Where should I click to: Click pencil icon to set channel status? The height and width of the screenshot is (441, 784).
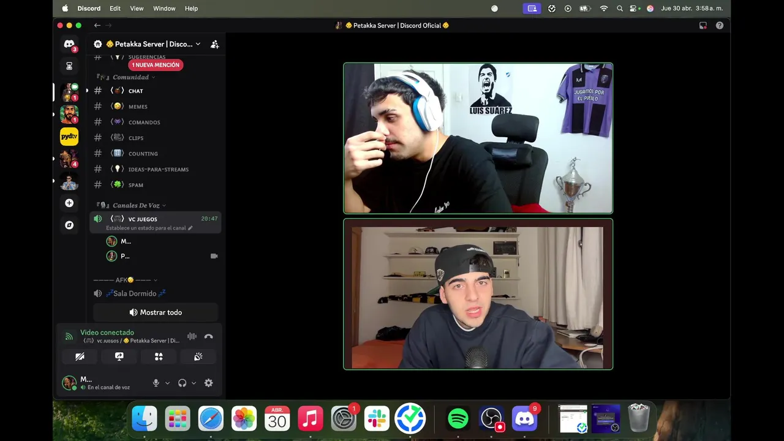click(190, 228)
